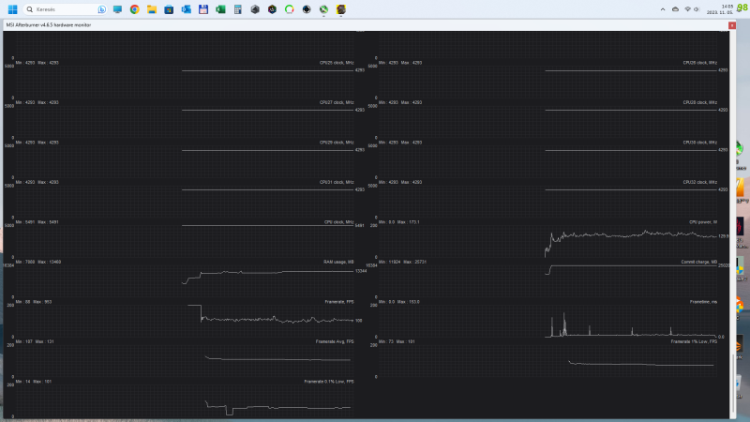
Task: Click the RAM usage graph
Action: [184, 279]
